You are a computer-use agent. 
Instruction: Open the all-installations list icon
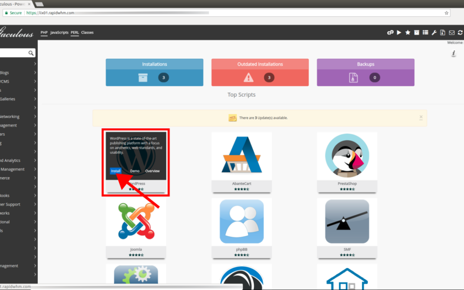(x=426, y=32)
